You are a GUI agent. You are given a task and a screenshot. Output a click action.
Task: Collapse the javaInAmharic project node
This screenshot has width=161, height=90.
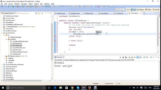coord(2,33)
